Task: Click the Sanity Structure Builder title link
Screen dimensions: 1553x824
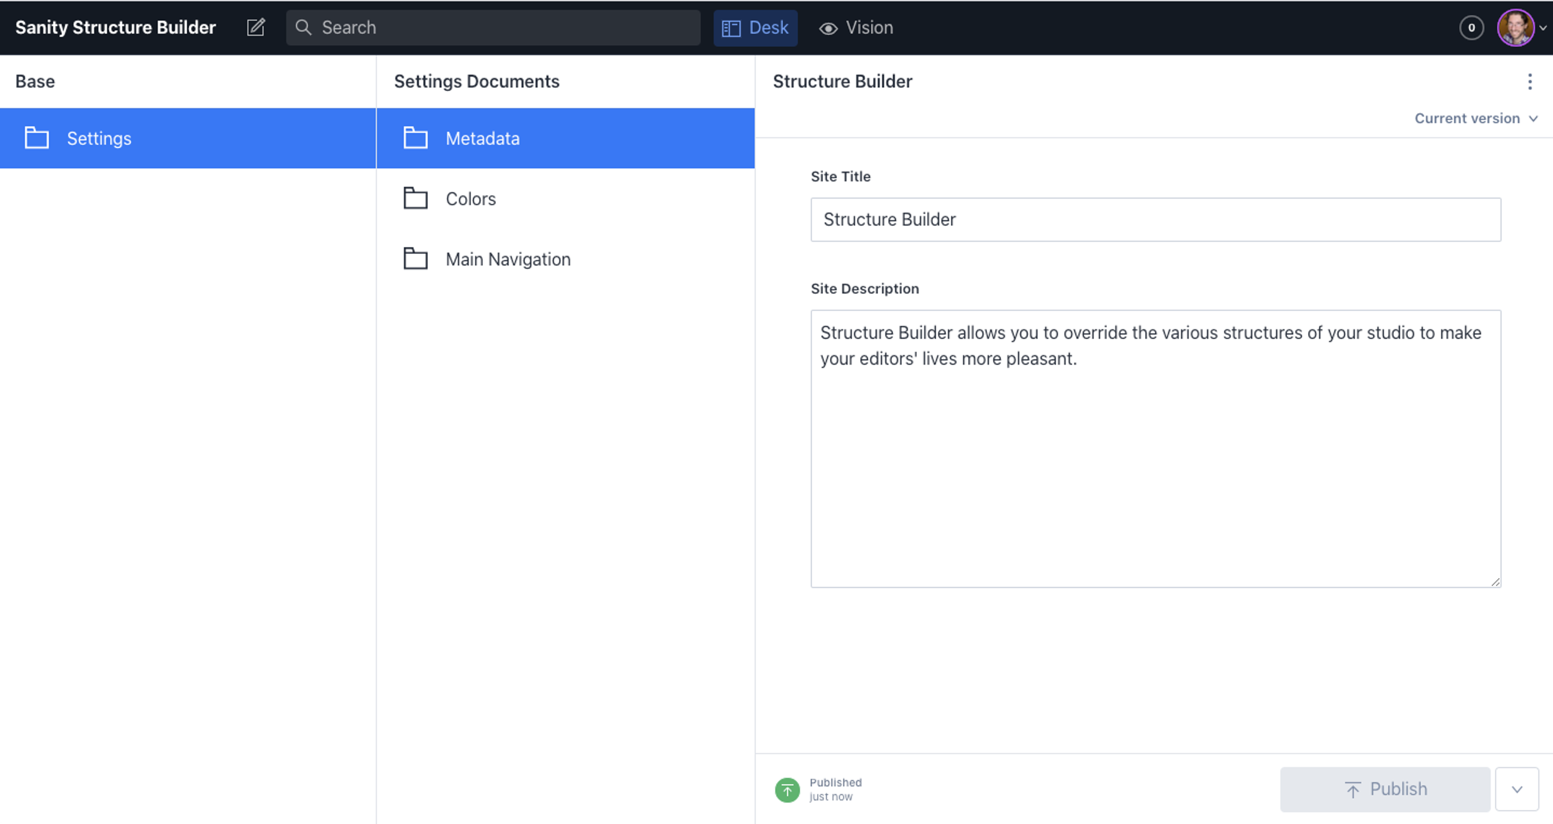Action: pyautogui.click(x=115, y=27)
